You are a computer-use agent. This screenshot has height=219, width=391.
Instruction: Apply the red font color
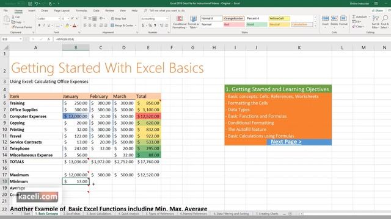tap(75, 26)
